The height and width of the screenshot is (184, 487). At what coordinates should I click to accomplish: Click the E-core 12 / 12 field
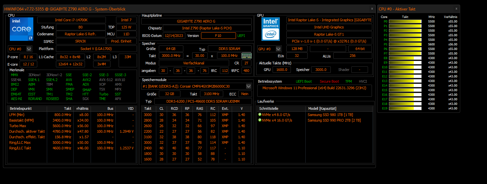tap(28, 64)
